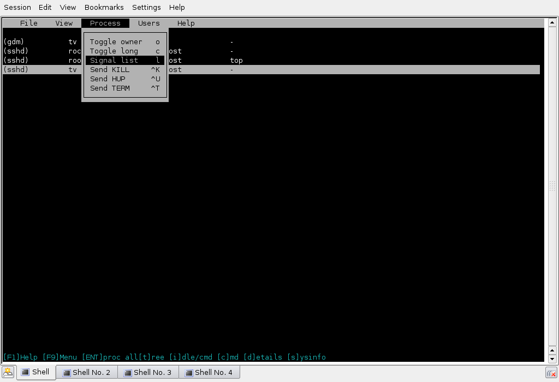Open the Edit menu in Konsole
Screen dimensions: 559x382
pyautogui.click(x=45, y=7)
